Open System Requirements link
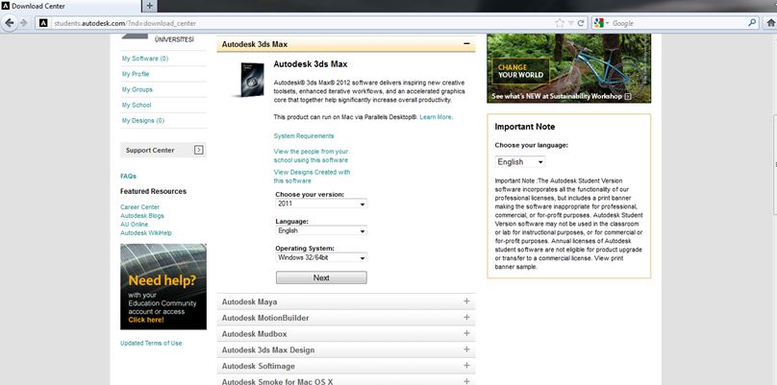 click(x=304, y=135)
